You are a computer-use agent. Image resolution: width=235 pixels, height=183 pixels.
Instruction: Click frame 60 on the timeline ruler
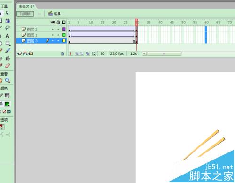(x=206, y=23)
